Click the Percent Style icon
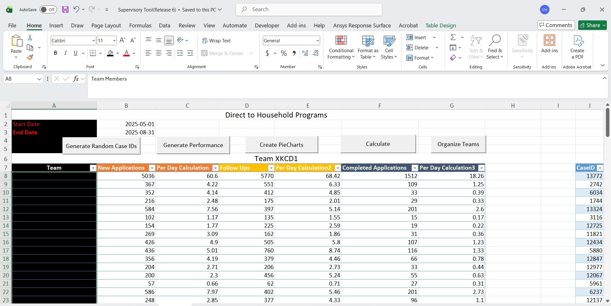Image resolution: width=611 pixels, height=306 pixels. (x=284, y=53)
